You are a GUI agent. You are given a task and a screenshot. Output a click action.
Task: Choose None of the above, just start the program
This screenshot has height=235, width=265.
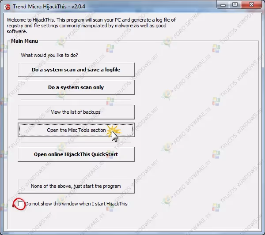76,186
